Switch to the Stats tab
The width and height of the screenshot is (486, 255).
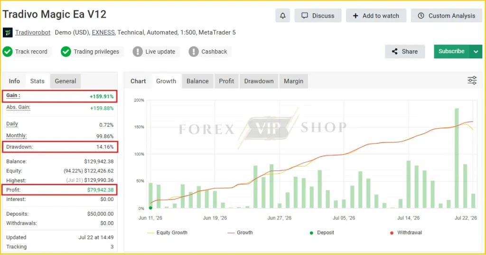tap(37, 81)
